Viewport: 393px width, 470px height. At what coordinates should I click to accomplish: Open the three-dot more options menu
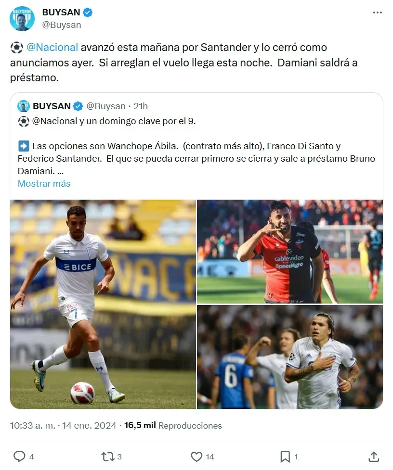tap(377, 13)
